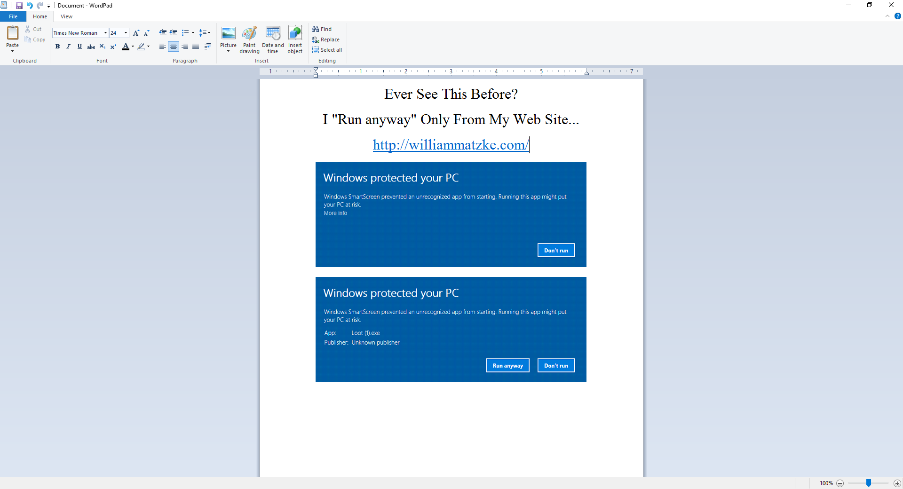Collapse the ribbon
Viewport: 903px width, 489px height.
[x=887, y=16]
